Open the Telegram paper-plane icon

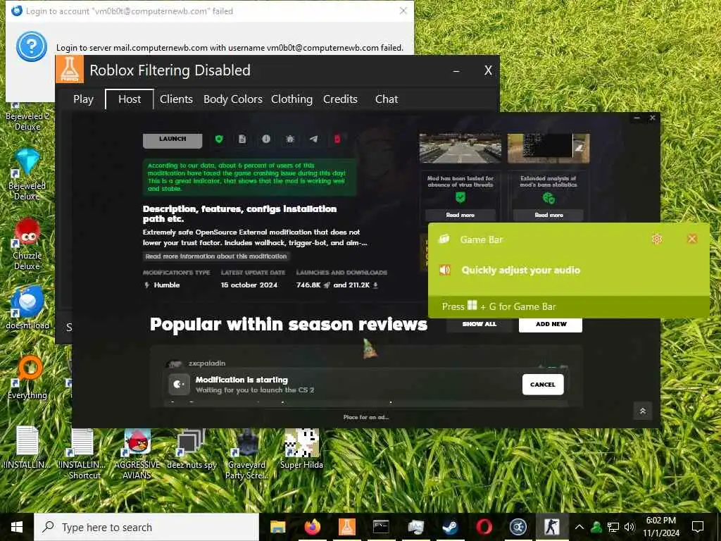(x=313, y=139)
